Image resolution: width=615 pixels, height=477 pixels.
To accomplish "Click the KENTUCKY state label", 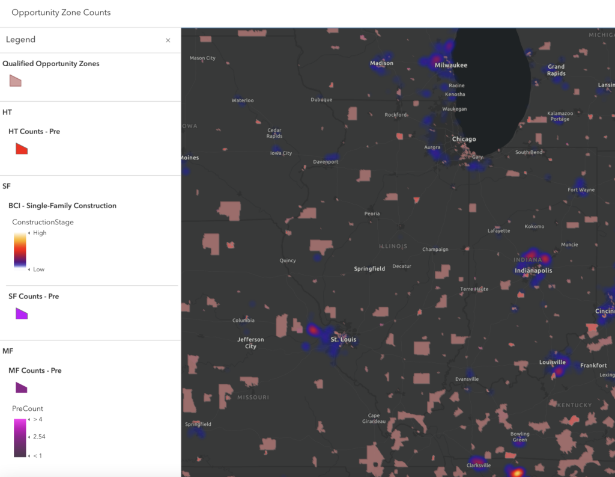I will (x=574, y=405).
